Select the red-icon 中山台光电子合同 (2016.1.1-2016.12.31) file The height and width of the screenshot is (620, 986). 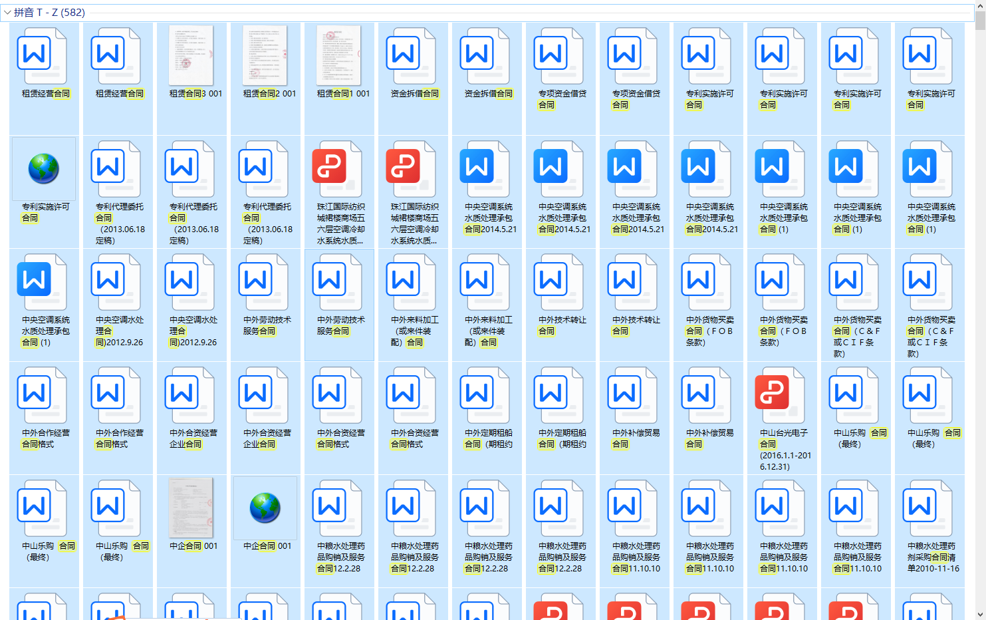coord(772,394)
